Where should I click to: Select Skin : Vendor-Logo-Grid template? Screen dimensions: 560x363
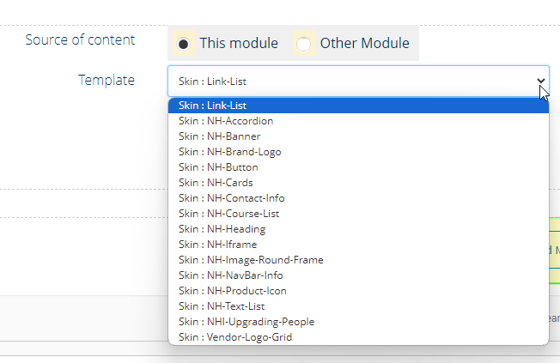(x=235, y=337)
